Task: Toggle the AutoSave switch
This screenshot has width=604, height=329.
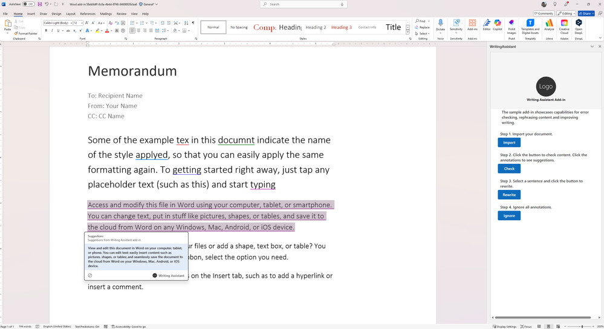Action: click(x=28, y=4)
